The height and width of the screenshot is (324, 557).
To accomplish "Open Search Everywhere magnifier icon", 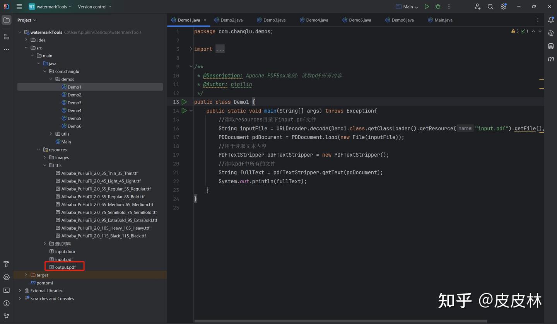I will pos(490,7).
